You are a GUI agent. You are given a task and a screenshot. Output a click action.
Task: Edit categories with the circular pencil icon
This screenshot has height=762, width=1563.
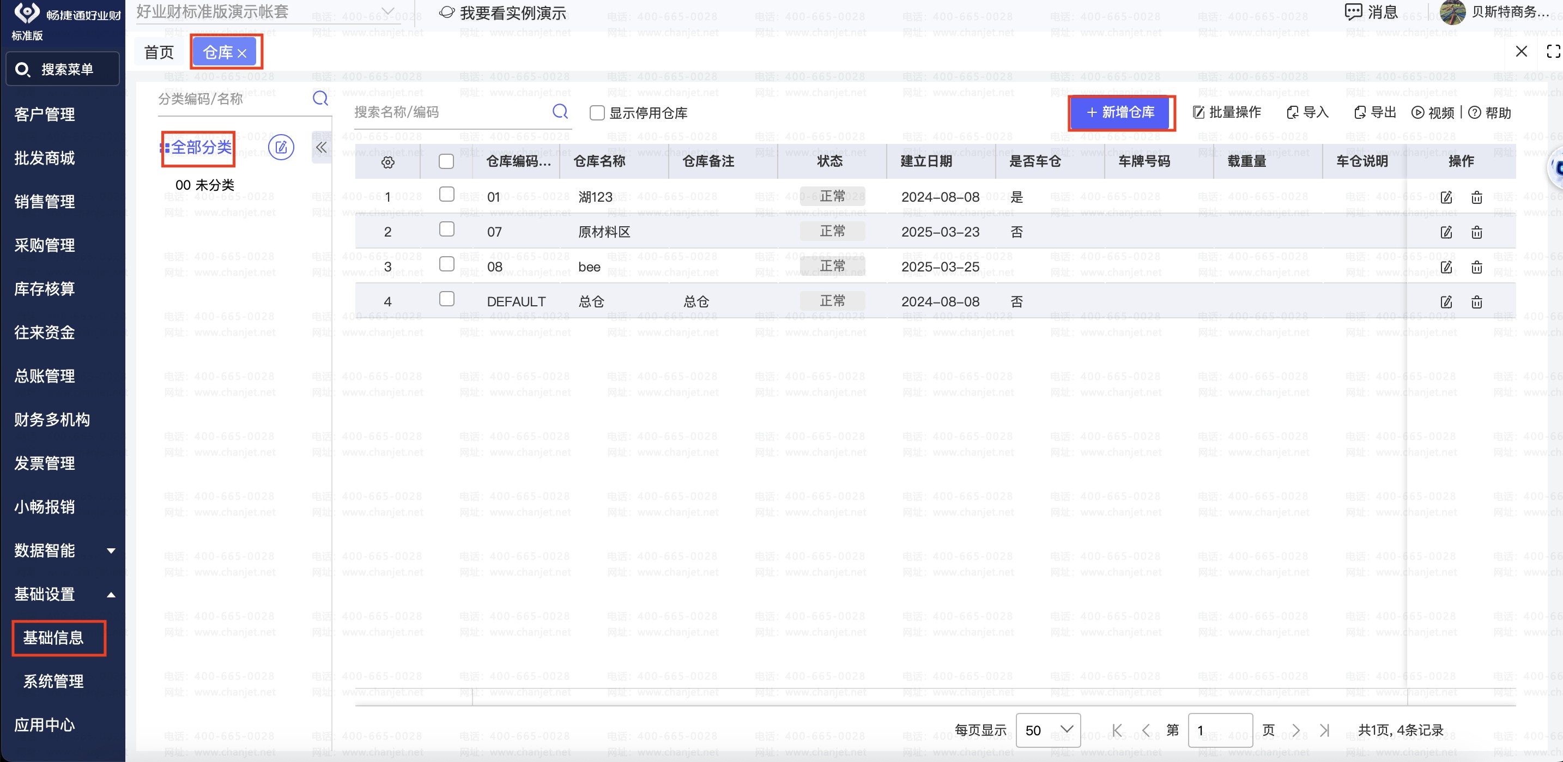281,147
